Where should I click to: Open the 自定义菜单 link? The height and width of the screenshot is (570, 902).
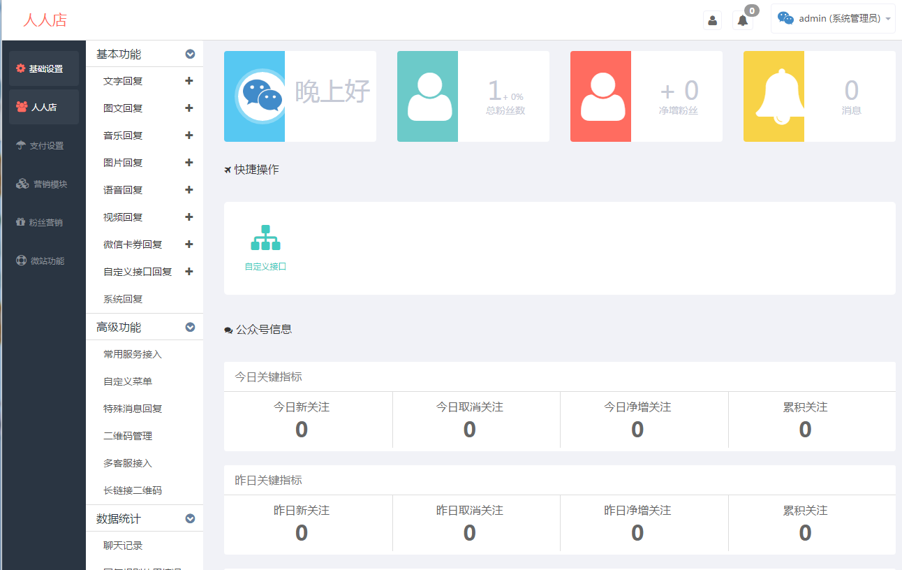point(128,381)
